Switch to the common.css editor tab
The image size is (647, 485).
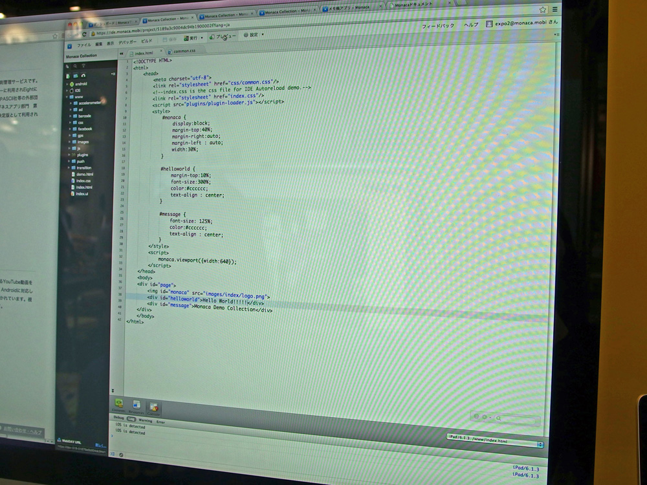point(184,51)
